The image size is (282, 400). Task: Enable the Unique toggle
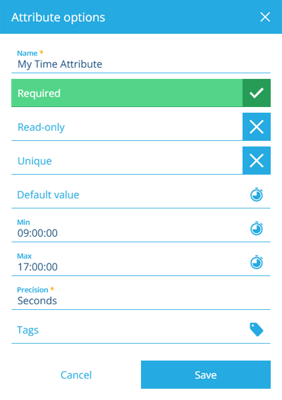tap(257, 161)
